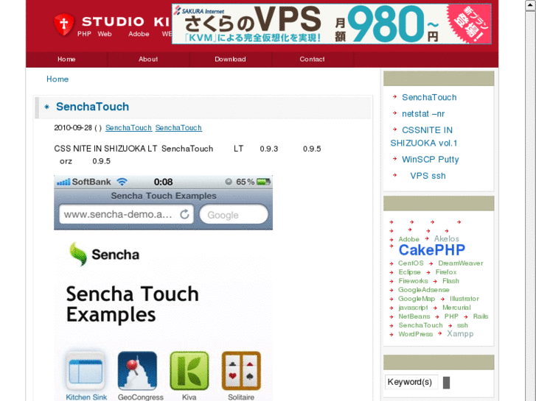The height and width of the screenshot is (401, 536).
Task: Click the Home breadcrumb link
Action: point(58,79)
